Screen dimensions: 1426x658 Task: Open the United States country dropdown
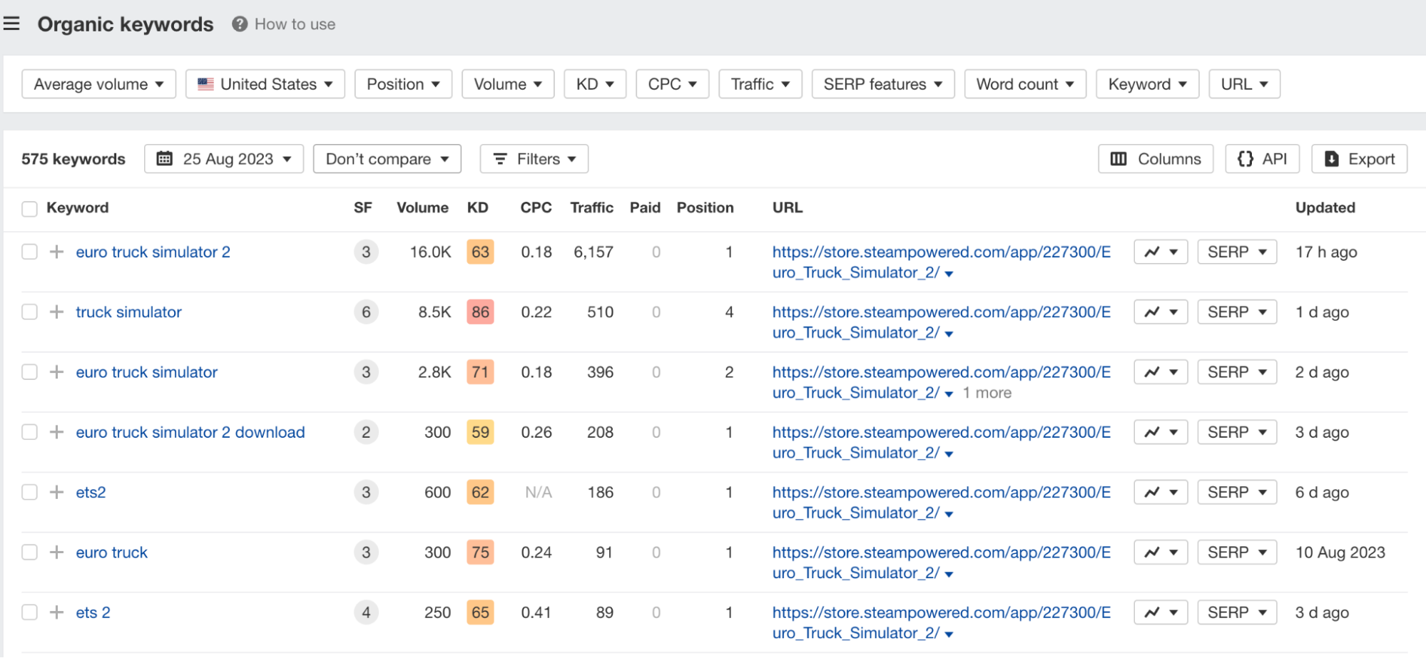point(265,84)
